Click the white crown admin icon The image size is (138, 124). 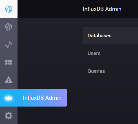click(9, 98)
